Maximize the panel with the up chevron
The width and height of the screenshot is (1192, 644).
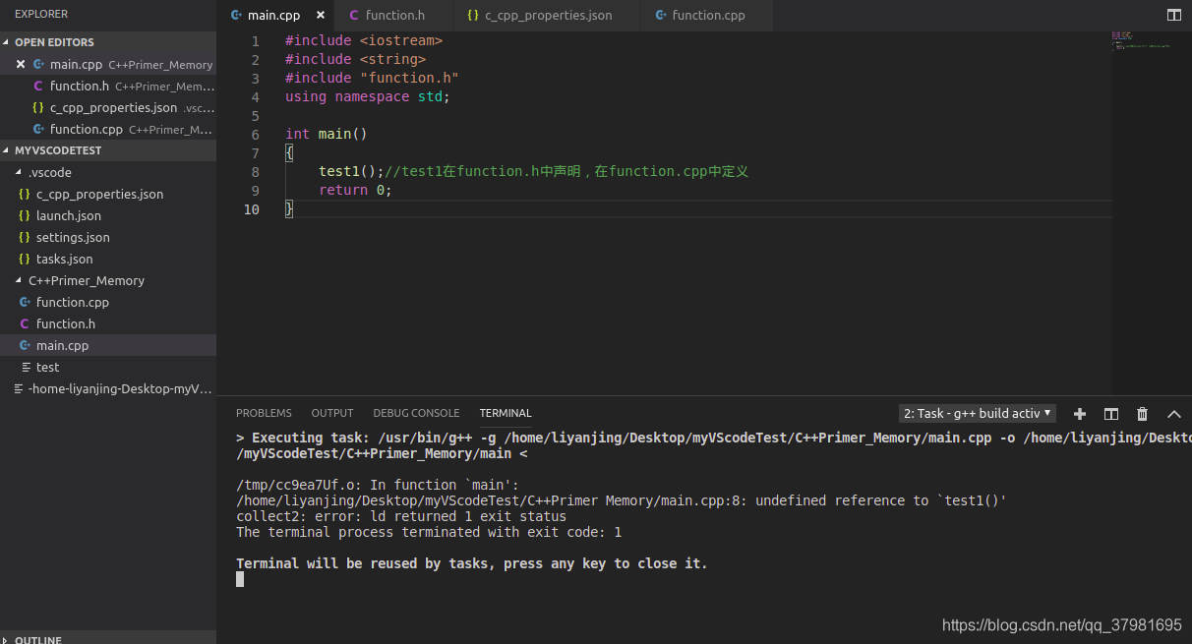(x=1173, y=414)
